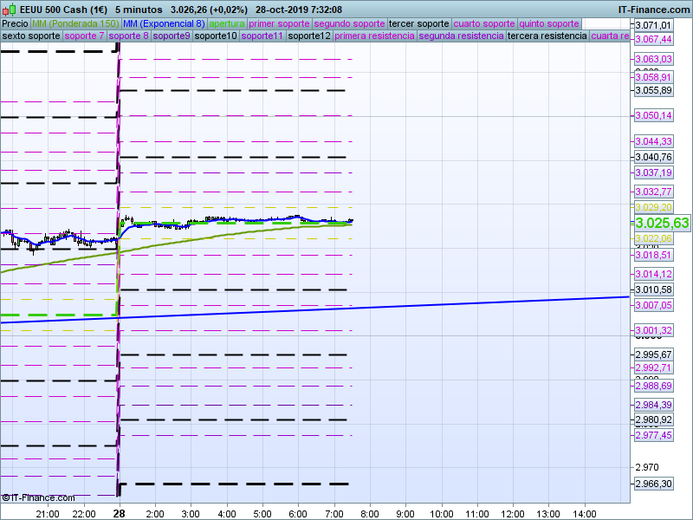Click the 2.966,30 price level label

tap(653, 484)
